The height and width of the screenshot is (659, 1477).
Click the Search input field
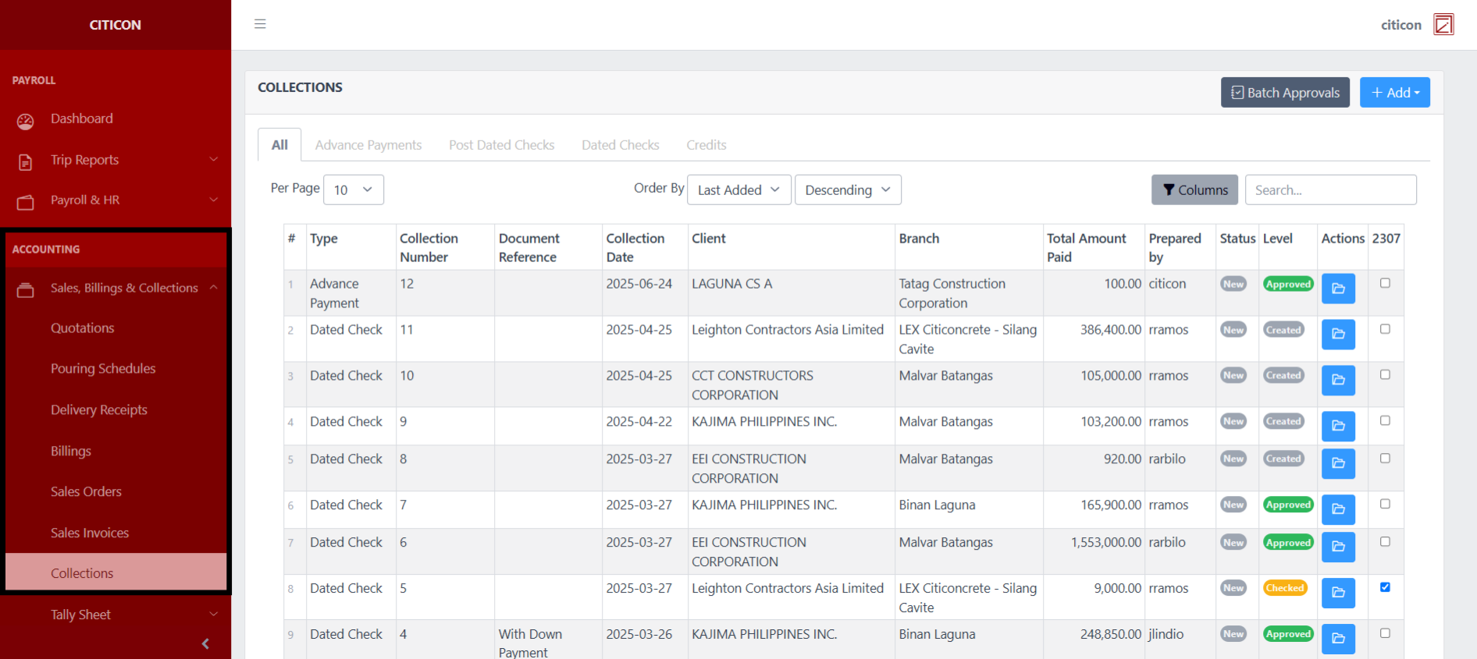1329,190
